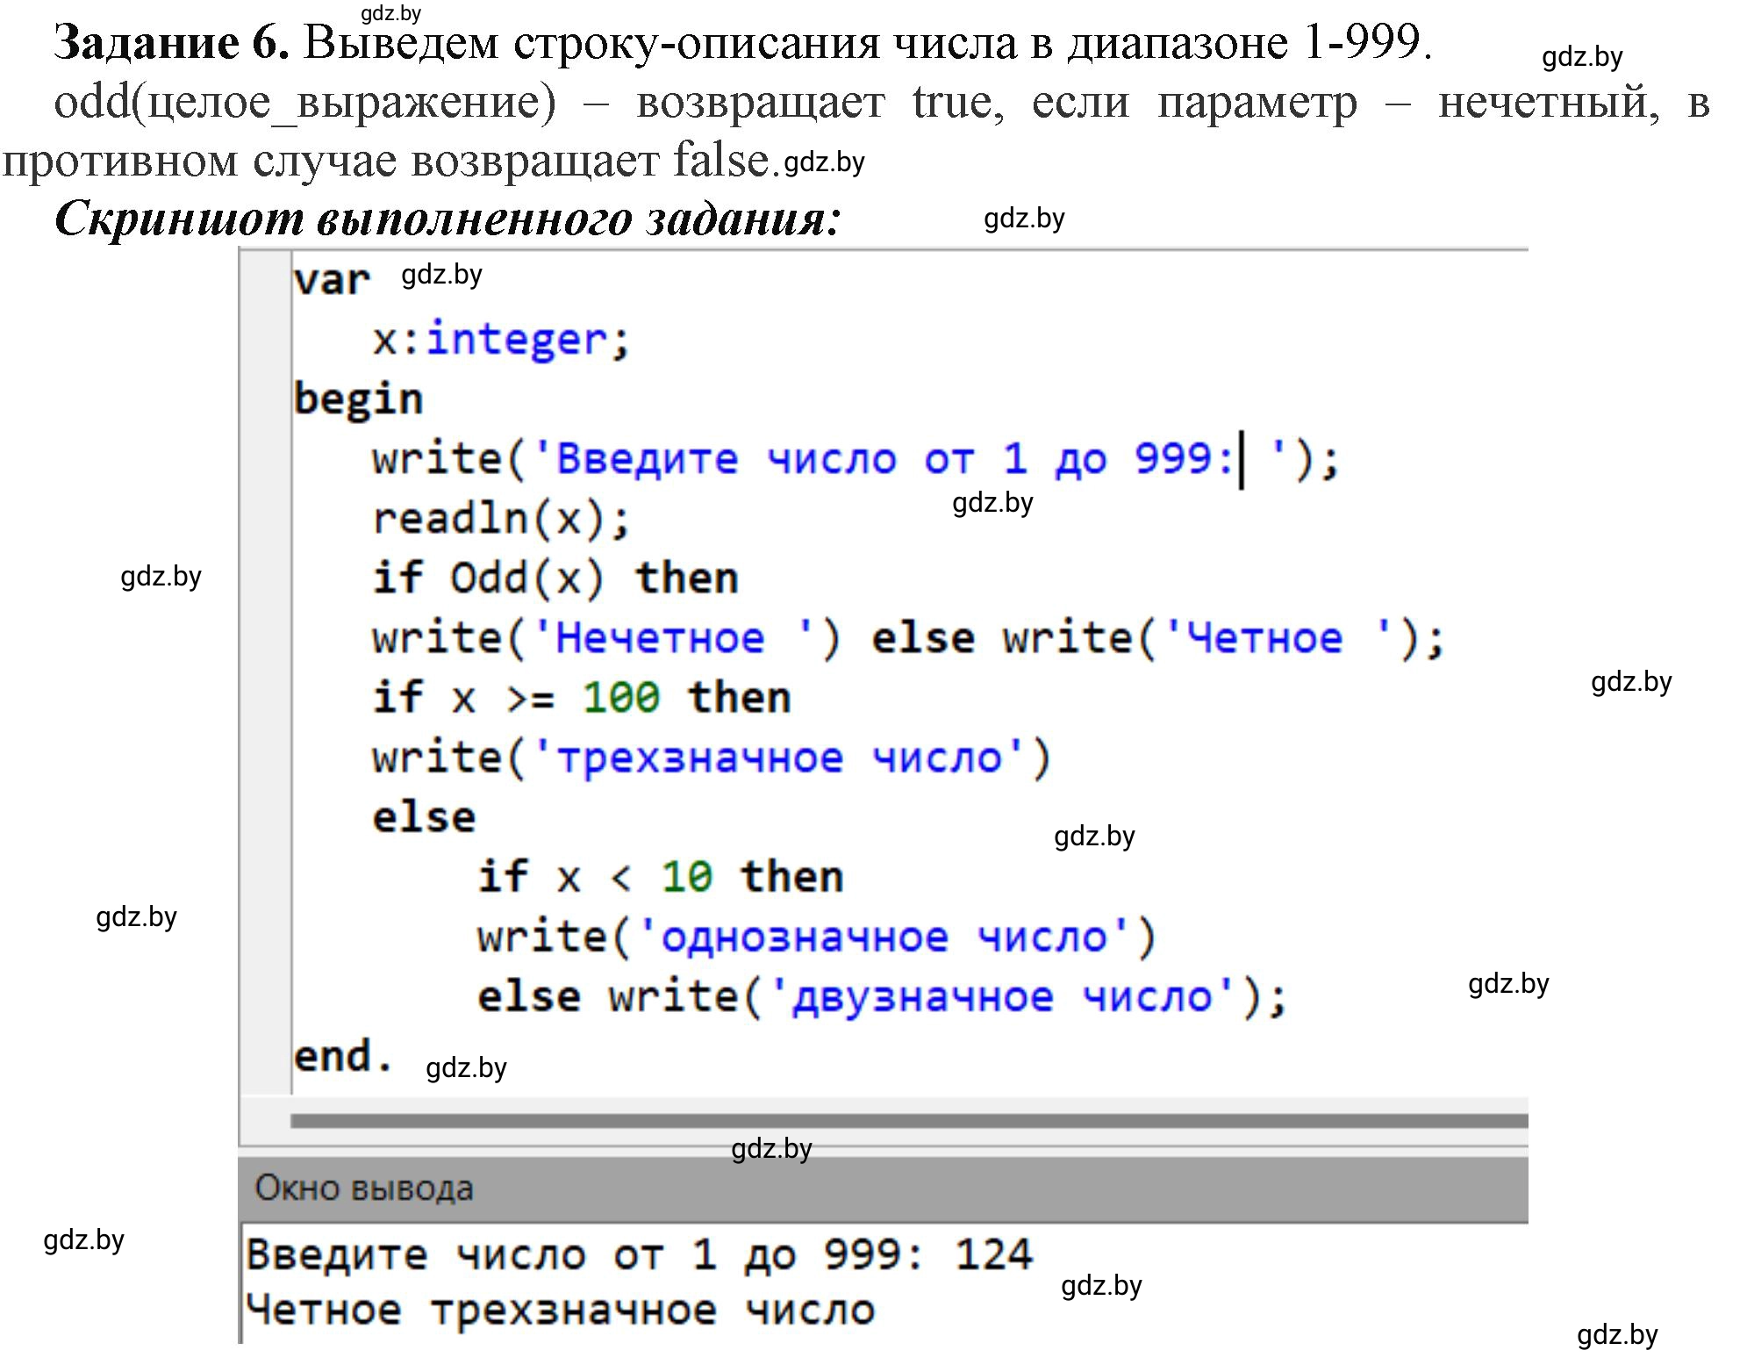Click the write('Нечетное ') text in the code
Viewport: 1747px width, 1372px height.
606,638
